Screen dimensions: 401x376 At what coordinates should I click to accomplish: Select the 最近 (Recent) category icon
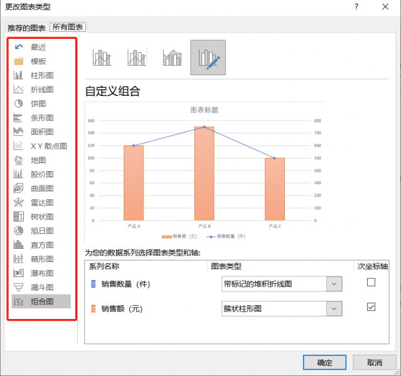(19, 47)
